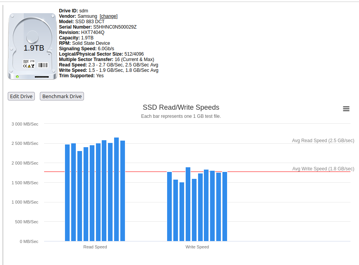359x265 pixels.
Task: Click the 500 MB/Sec axis label
Action: tap(27, 222)
